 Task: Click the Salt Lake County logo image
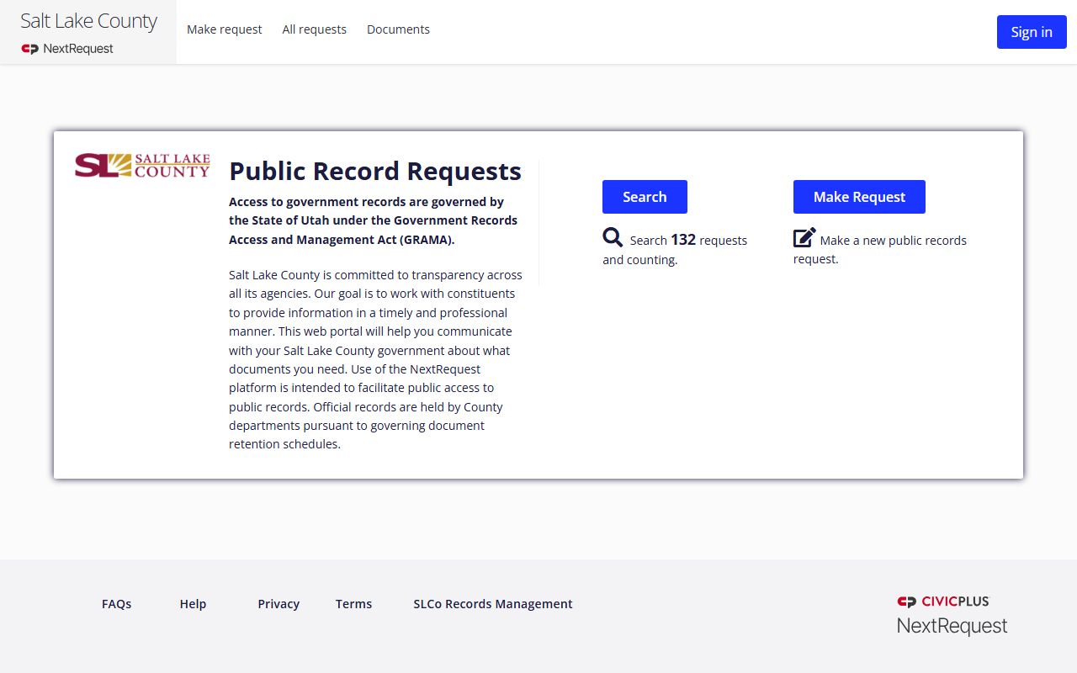142,166
